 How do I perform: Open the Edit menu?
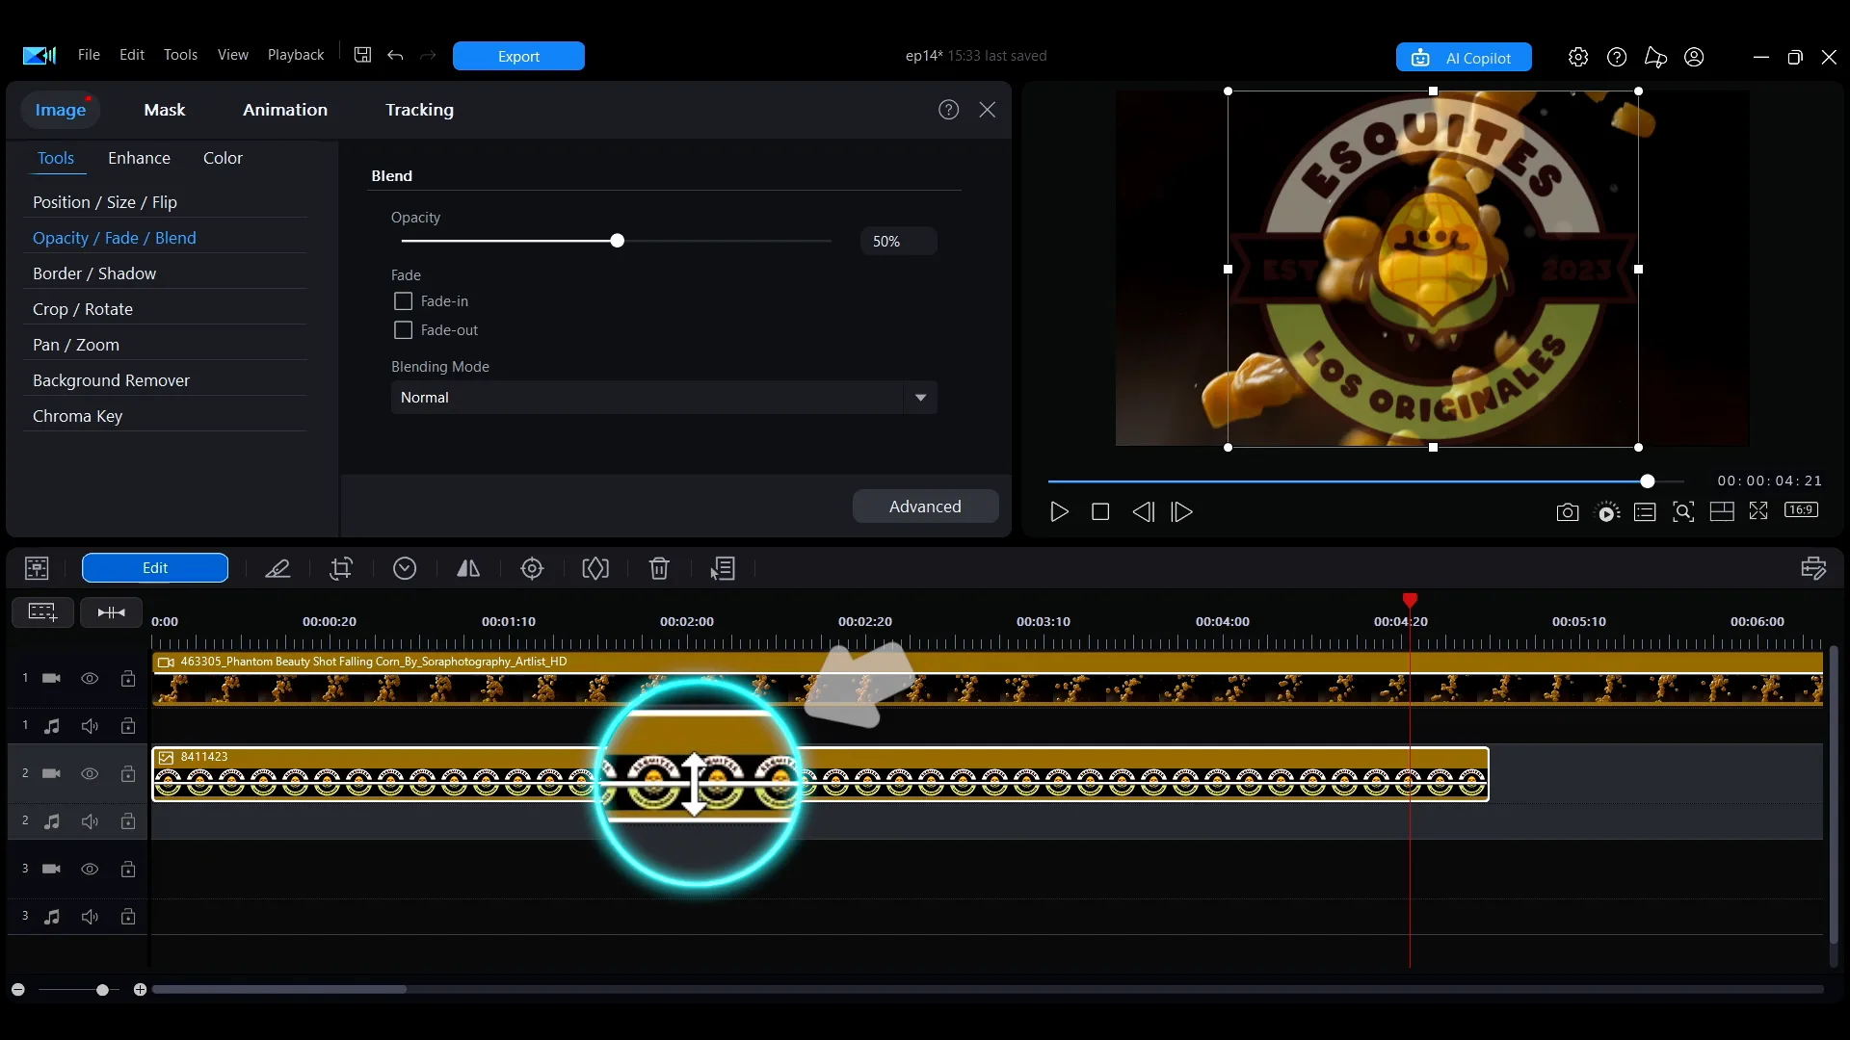click(132, 55)
